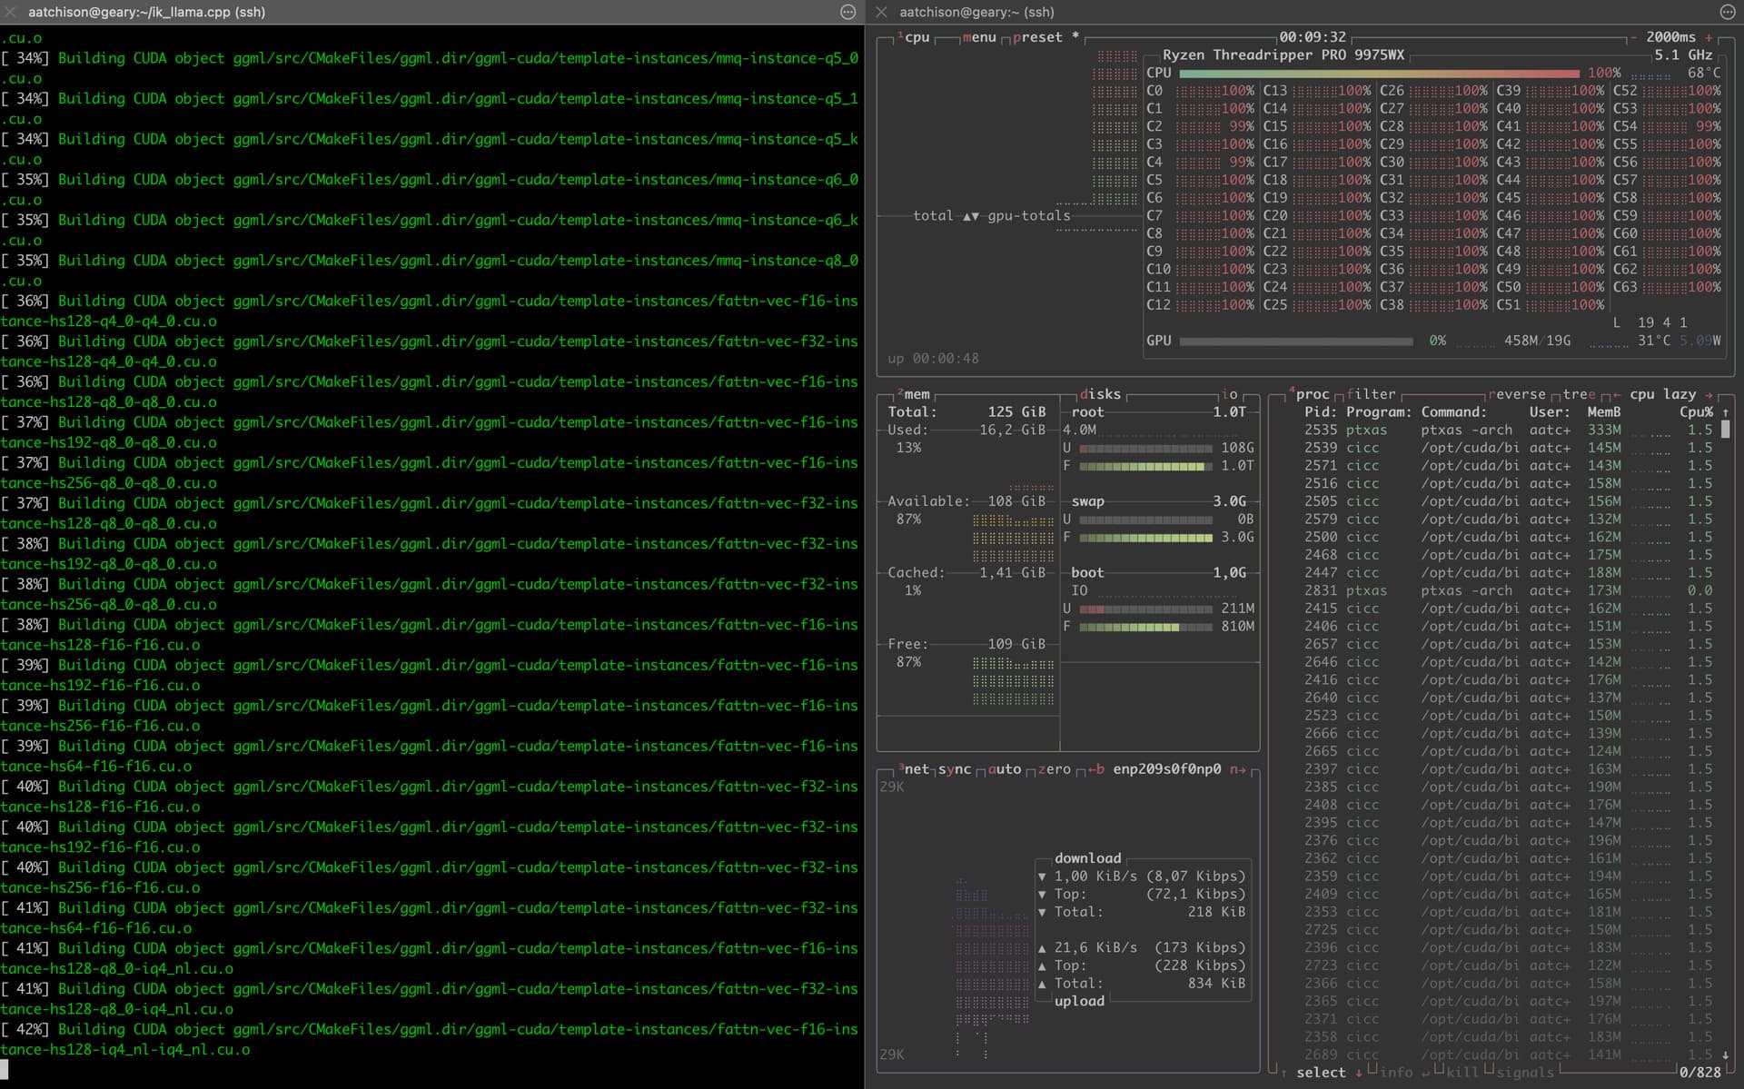
Task: Open the btop menu option
Action: [979, 37]
